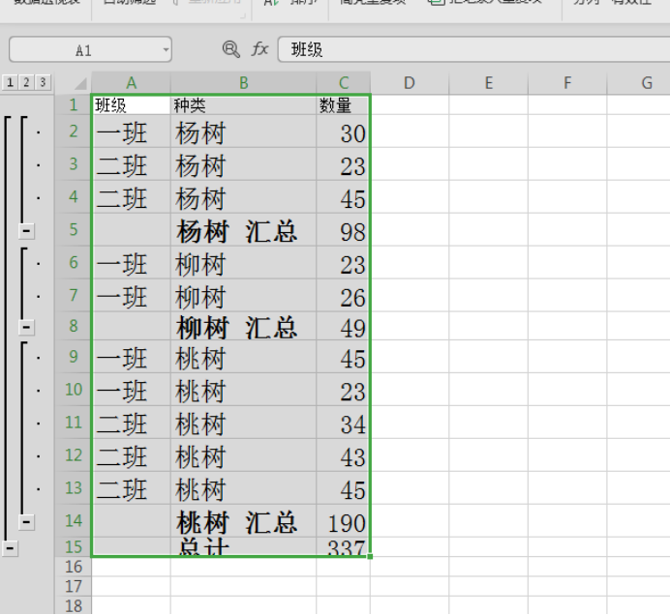Collapse the 杨树 汇总 group
This screenshot has height=615, width=670.
[26, 231]
